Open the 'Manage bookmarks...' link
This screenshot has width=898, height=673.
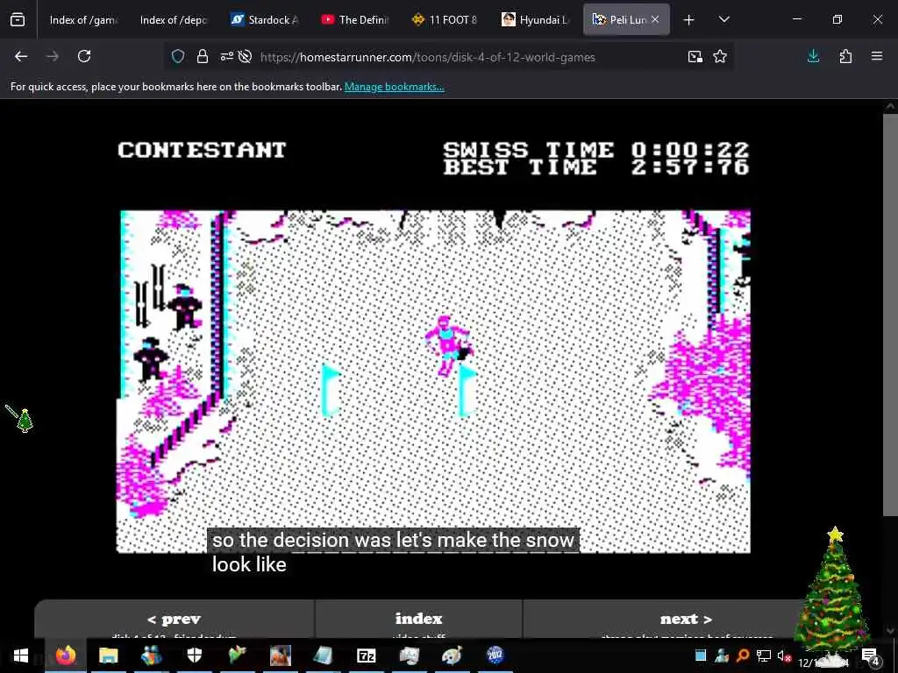tap(394, 87)
